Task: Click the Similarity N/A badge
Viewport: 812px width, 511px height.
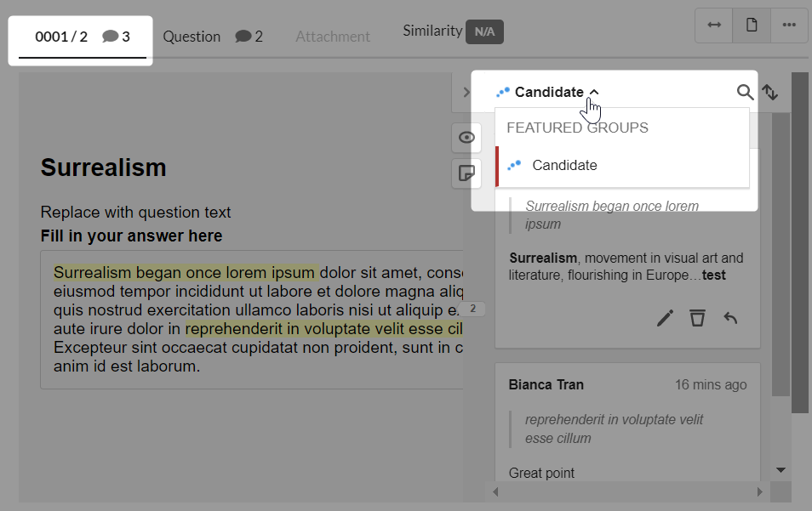Action: pos(484,31)
